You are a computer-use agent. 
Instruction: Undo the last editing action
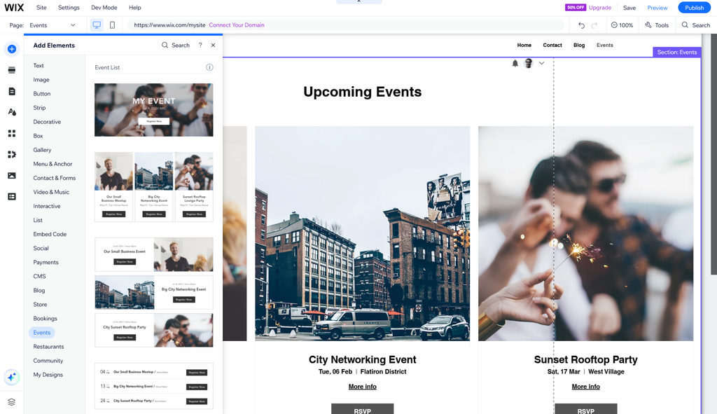click(581, 25)
